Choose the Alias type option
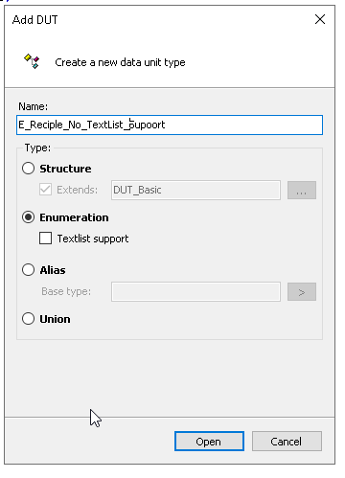The width and height of the screenshot is (345, 478). click(x=28, y=270)
